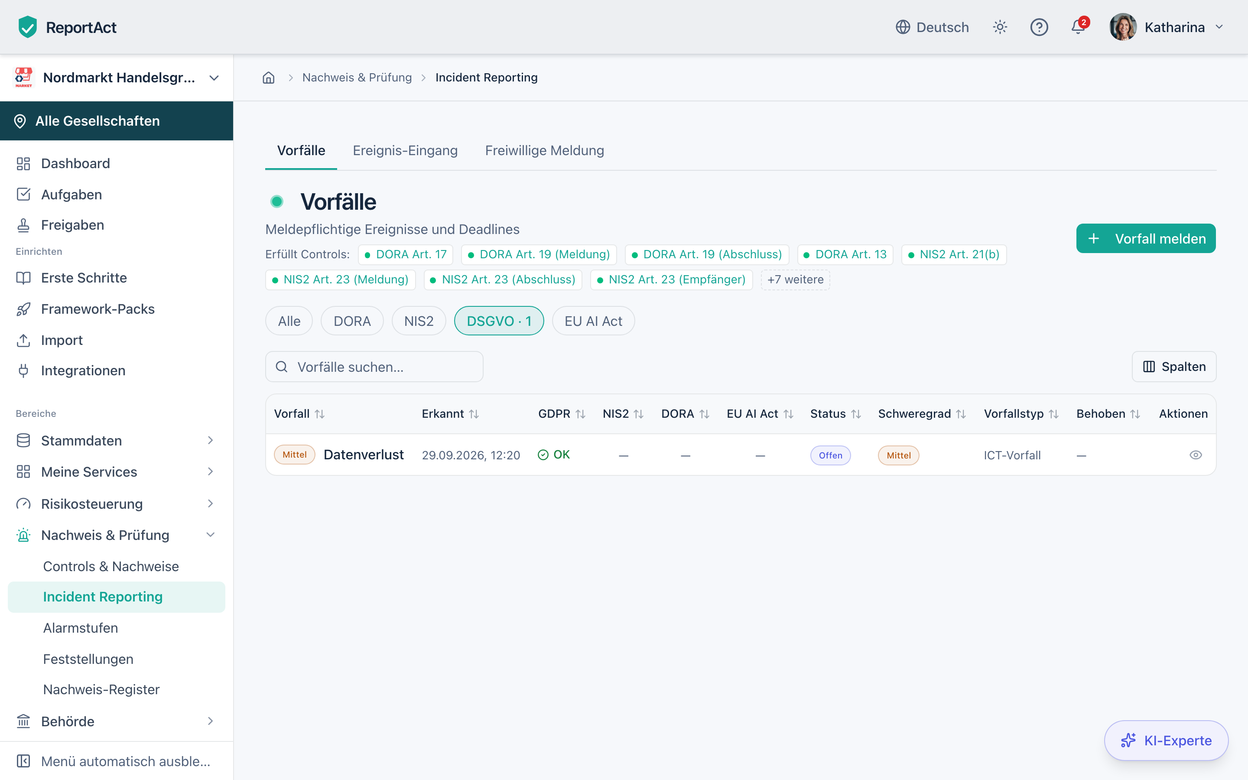Select the Vorfälle tab
The width and height of the screenshot is (1248, 780).
[301, 151]
